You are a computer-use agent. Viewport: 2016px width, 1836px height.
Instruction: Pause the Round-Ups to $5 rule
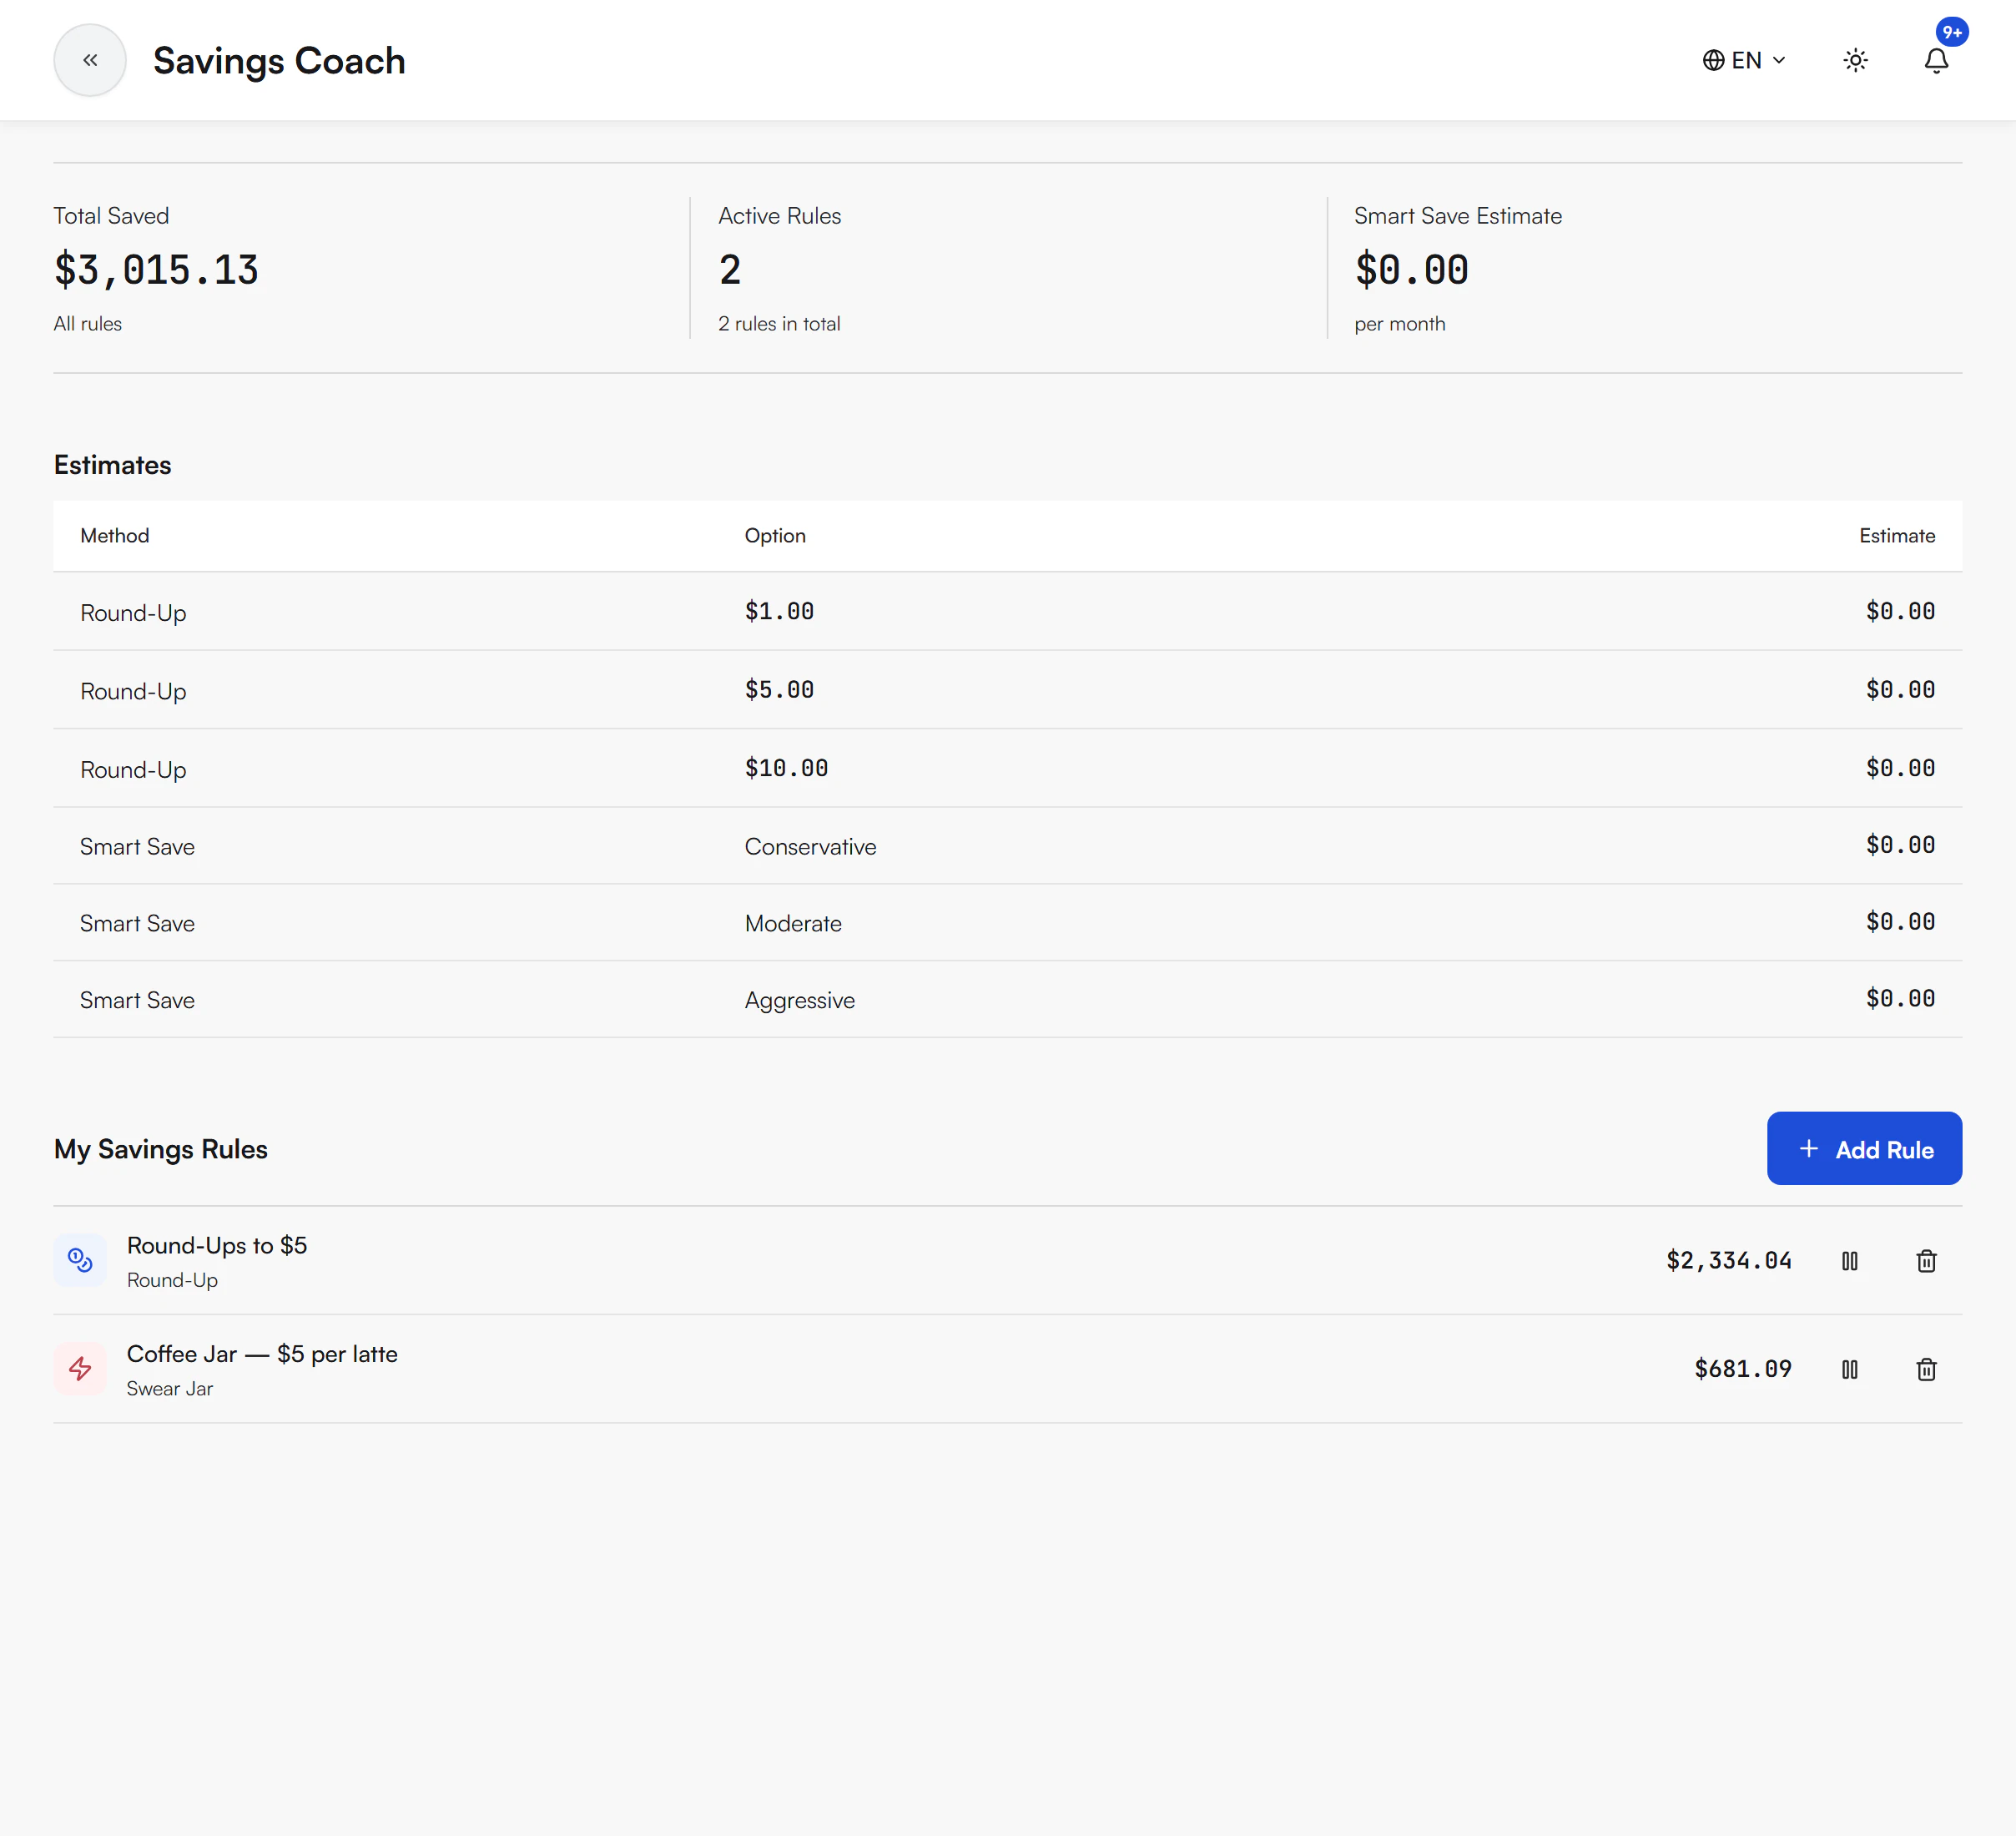click(x=1850, y=1260)
